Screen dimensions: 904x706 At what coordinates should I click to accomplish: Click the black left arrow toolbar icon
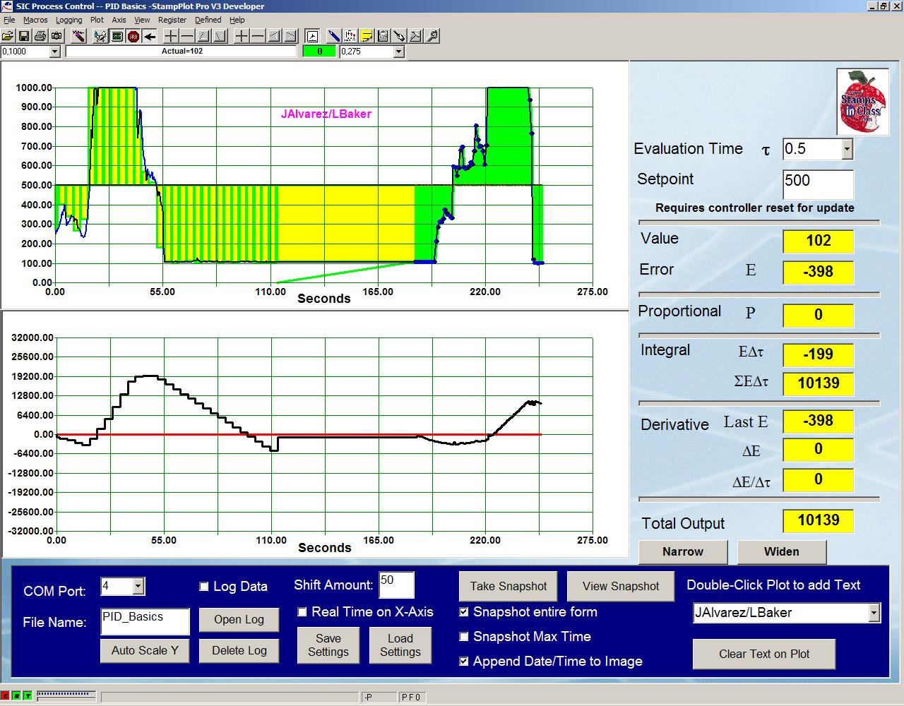tap(150, 36)
